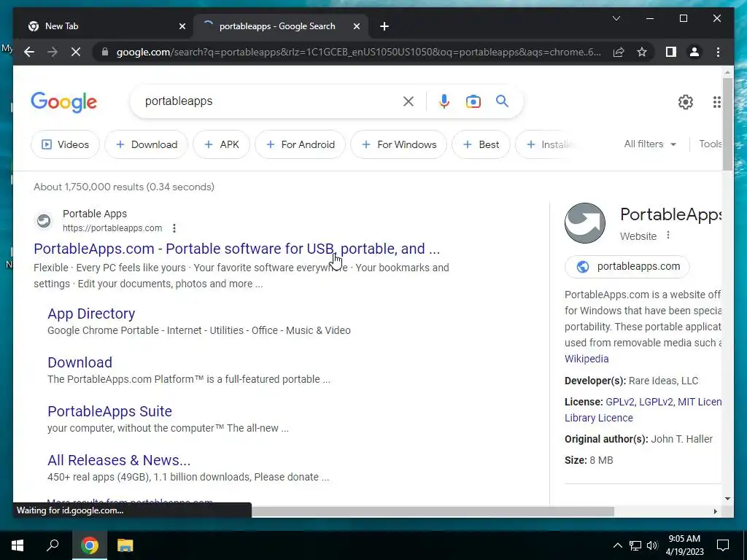Bookmark this page with the star icon
The height and width of the screenshot is (560, 747).
tap(642, 52)
